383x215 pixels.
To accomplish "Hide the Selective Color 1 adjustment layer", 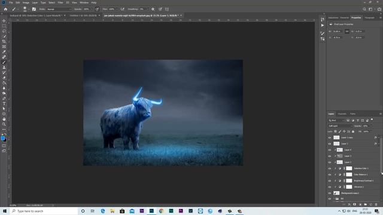I will tap(330, 168).
